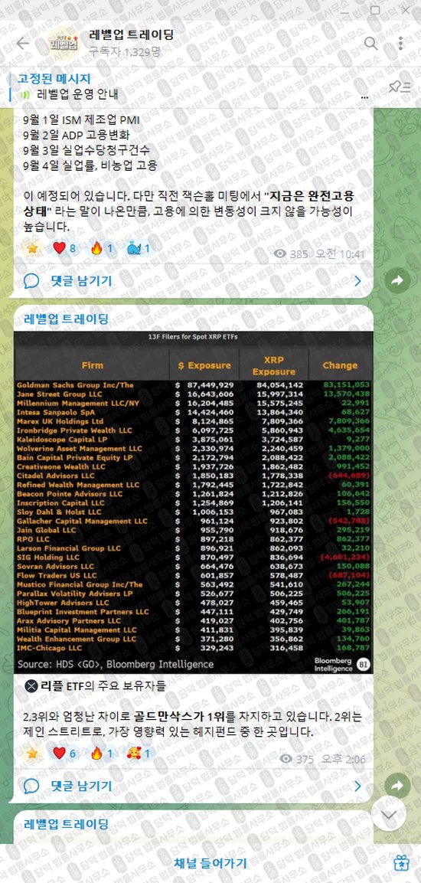Image resolution: width=421 pixels, height=883 pixels.
Task: Click the line 9월 3일 실업수당청구건수
Action: [x=87, y=150]
